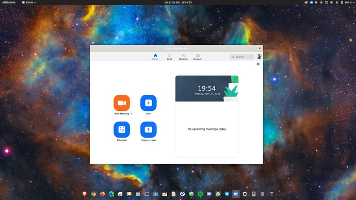This screenshot has width=356, height=200.
Task: Open the profile avatar in Zoom
Action: tap(259, 57)
